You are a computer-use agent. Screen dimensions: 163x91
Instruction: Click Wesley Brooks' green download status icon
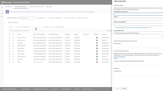(x=97, y=57)
